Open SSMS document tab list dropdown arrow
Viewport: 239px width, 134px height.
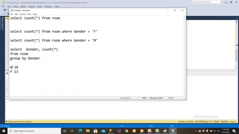[x=237, y=19]
